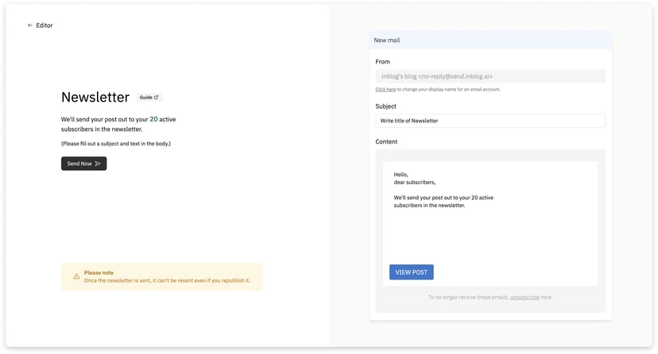
Task: Click the 'can't be resent' warning text
Action: click(x=167, y=281)
